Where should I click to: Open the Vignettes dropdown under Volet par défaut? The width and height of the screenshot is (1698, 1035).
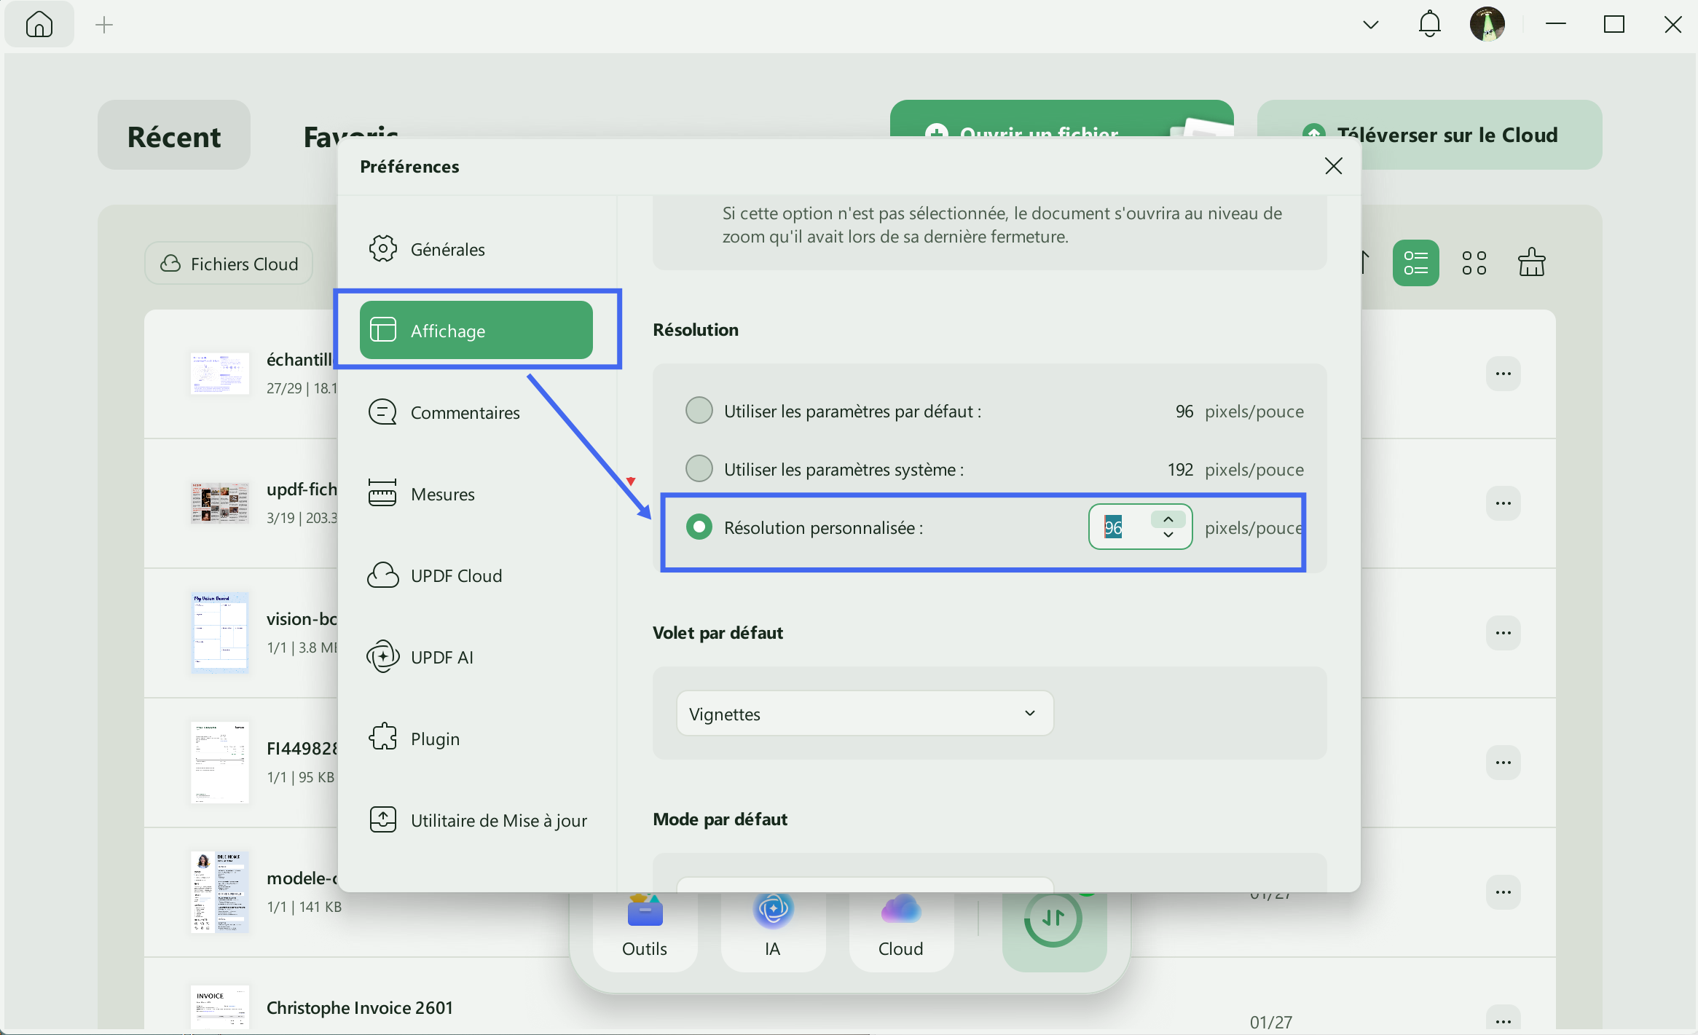(863, 713)
